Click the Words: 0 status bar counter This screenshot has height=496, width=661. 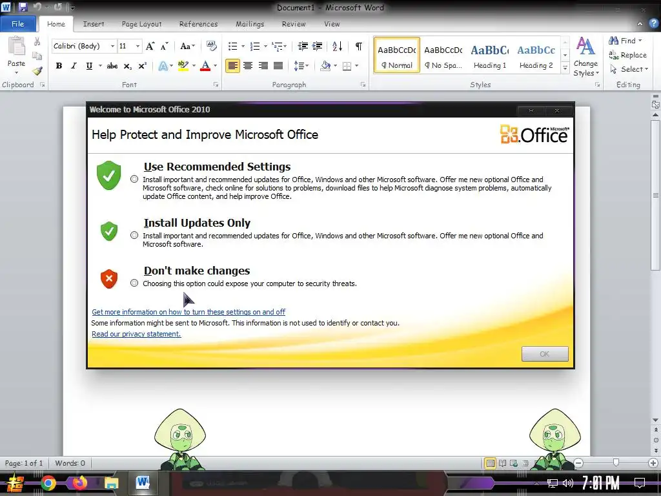point(70,463)
